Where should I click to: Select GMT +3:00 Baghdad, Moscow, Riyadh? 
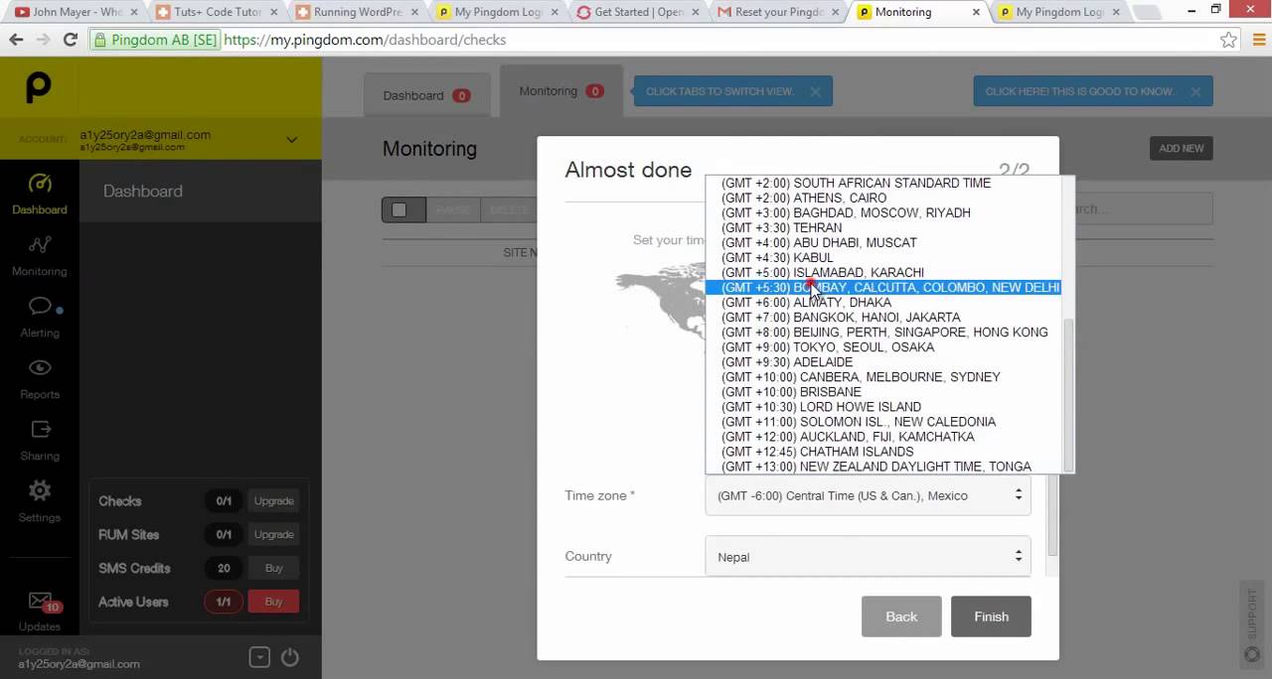884,212
